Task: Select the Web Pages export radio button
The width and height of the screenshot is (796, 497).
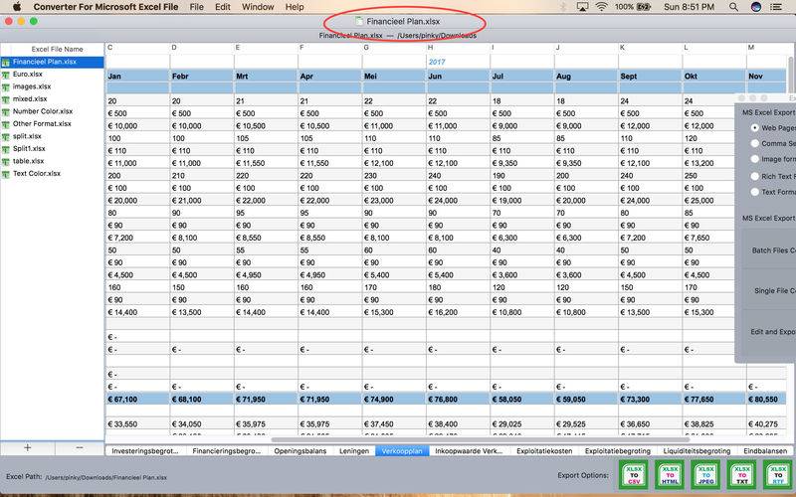Action: click(x=755, y=128)
